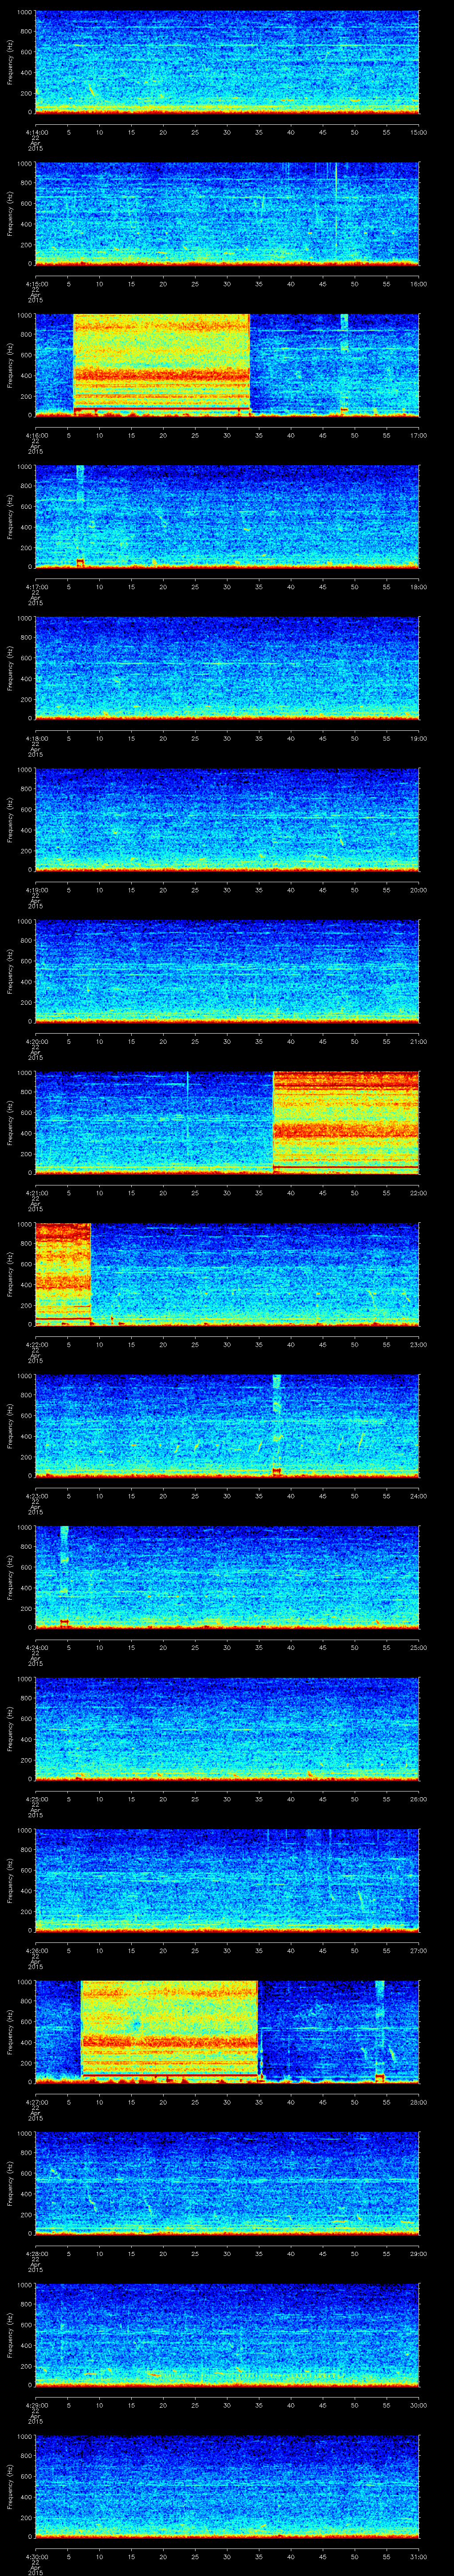
Task: Click the '22:00' end-of-axis label
Action: (x=418, y=1192)
